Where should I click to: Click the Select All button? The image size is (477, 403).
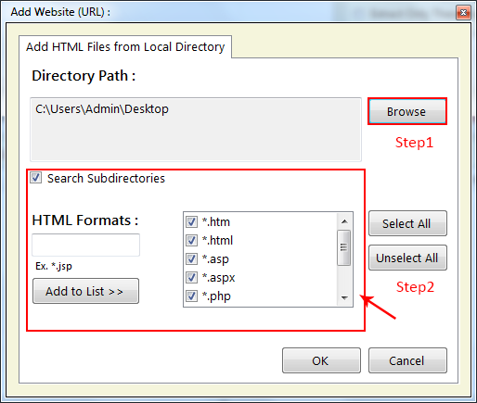407,223
